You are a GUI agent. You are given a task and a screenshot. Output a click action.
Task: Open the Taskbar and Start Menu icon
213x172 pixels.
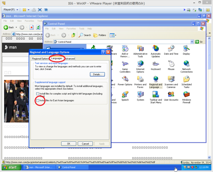pyautogui.click(x=156, y=97)
